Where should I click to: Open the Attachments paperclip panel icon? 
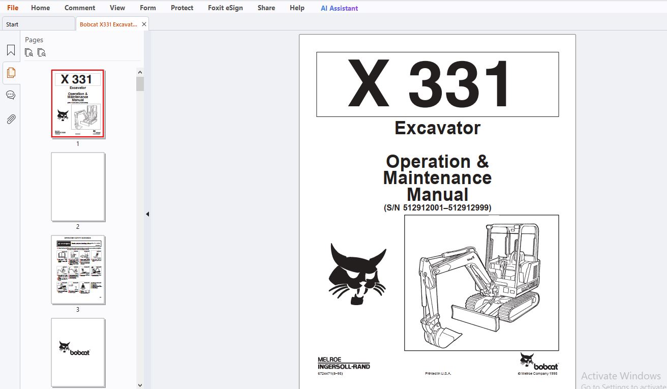[x=11, y=119]
